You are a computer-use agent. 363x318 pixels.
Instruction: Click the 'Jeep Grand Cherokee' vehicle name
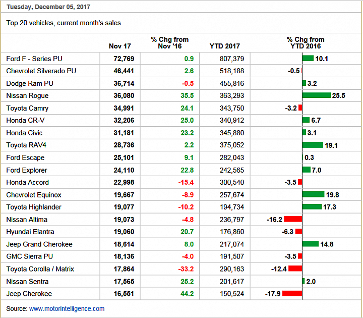point(39,244)
